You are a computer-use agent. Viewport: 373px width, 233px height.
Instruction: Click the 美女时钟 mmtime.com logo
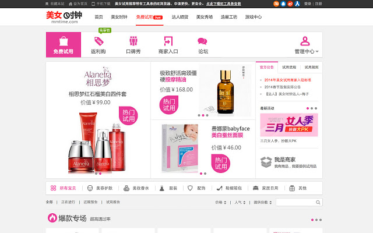tap(64, 17)
